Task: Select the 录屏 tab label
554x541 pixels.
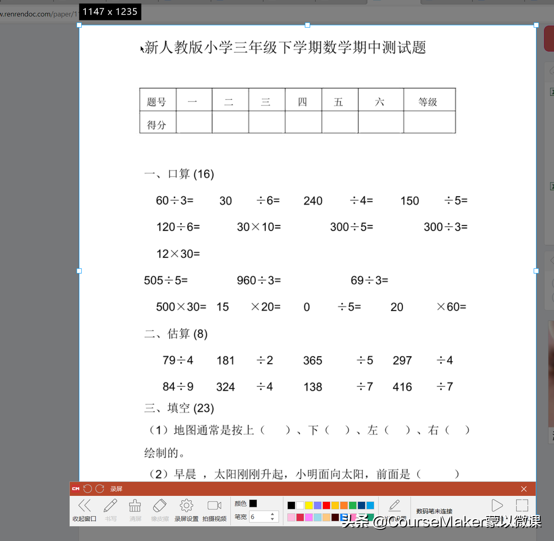Action: click(x=116, y=489)
